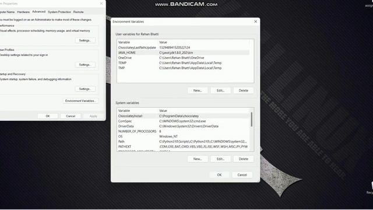
Task: Select the TMP user variable
Action: [184, 68]
